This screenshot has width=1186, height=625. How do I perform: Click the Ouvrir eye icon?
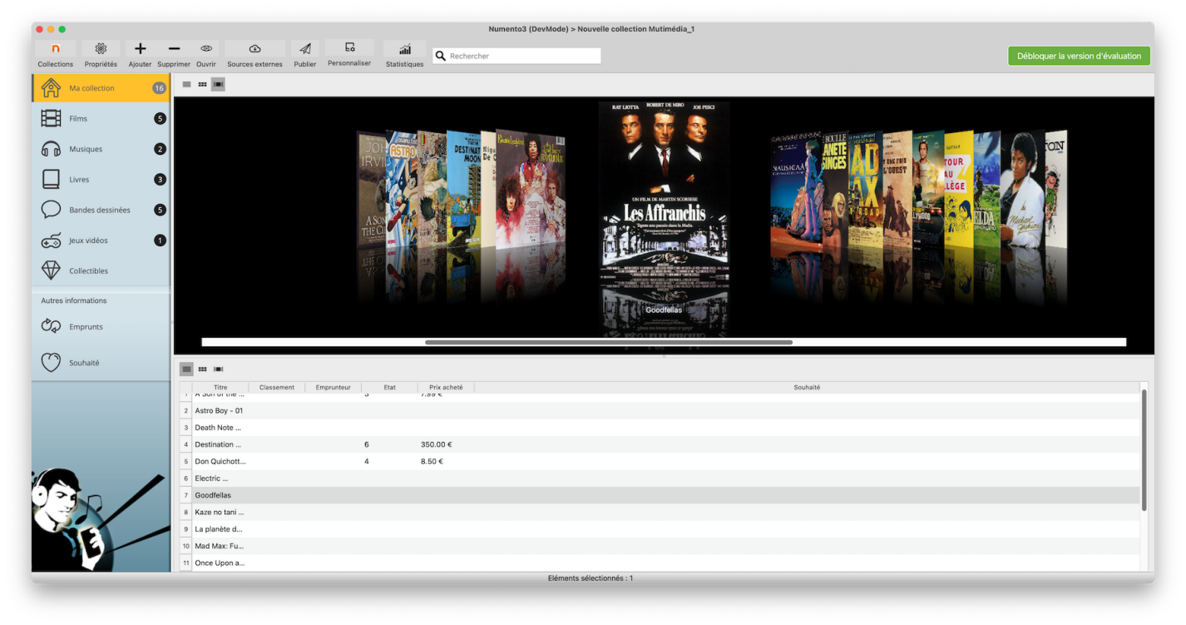[206, 49]
